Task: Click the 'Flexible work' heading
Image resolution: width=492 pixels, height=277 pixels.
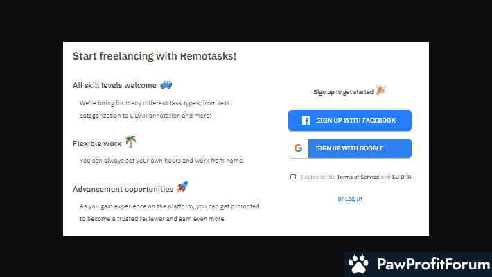Action: pyautogui.click(x=97, y=143)
